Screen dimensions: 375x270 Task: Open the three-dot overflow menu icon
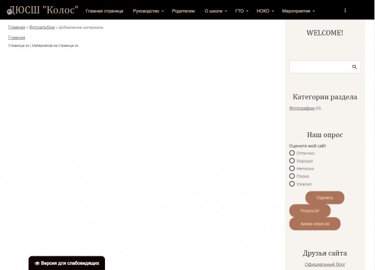click(345, 11)
